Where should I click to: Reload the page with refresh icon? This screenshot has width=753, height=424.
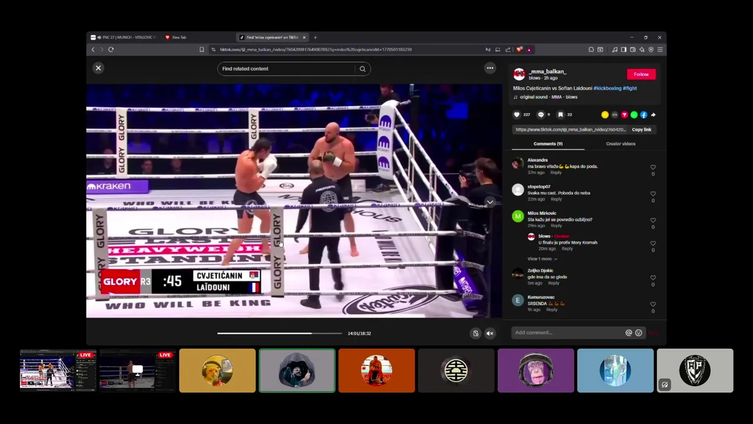click(x=111, y=49)
